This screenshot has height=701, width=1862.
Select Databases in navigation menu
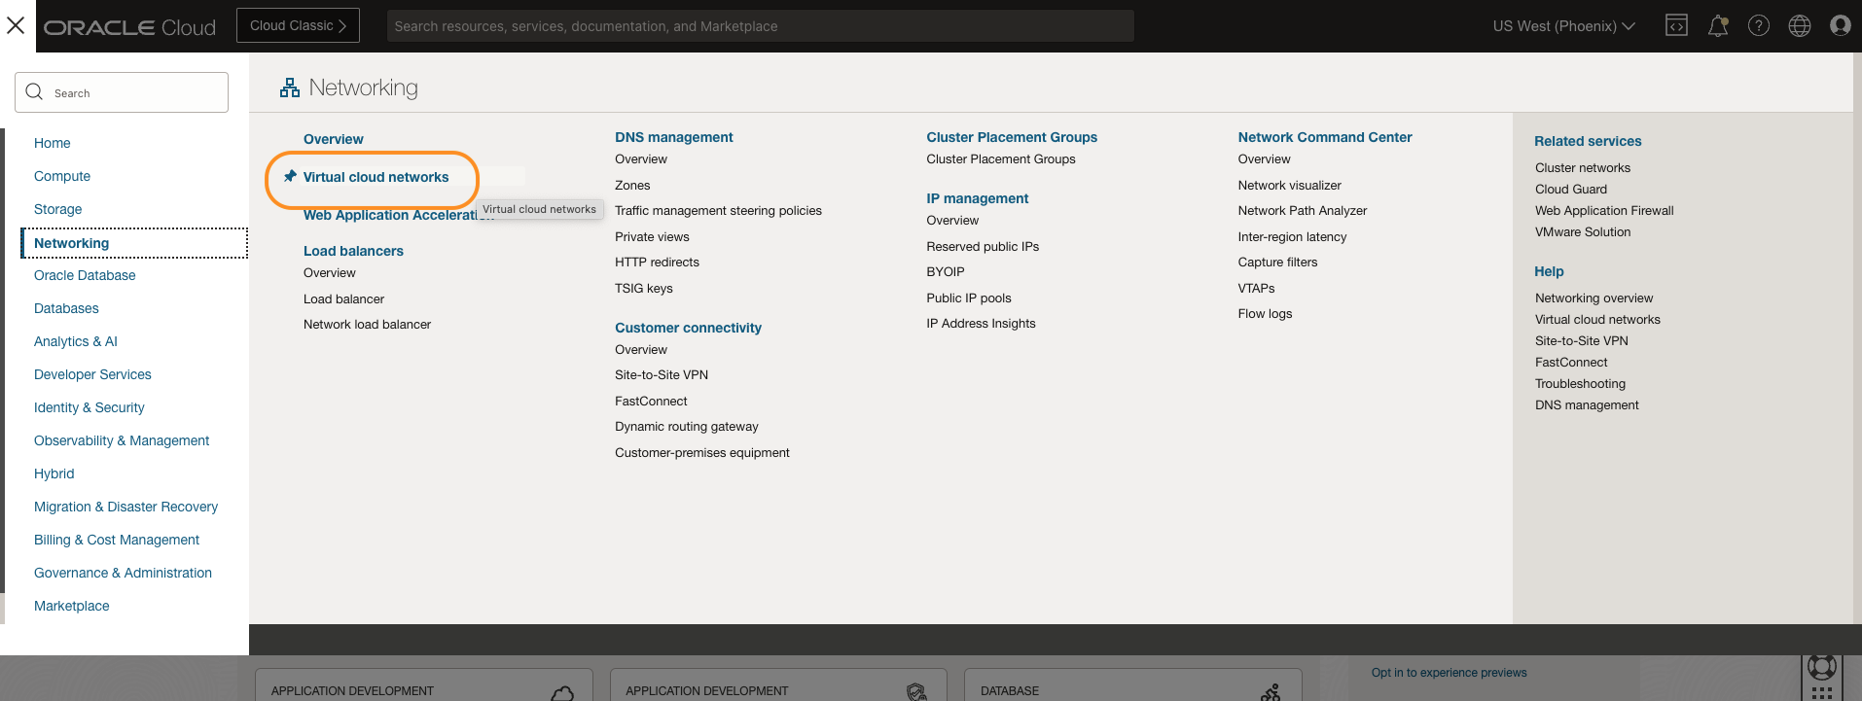pos(66,308)
